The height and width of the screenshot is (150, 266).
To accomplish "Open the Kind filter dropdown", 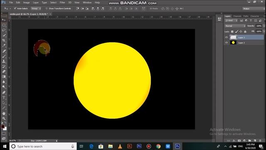I will (x=231, y=20).
